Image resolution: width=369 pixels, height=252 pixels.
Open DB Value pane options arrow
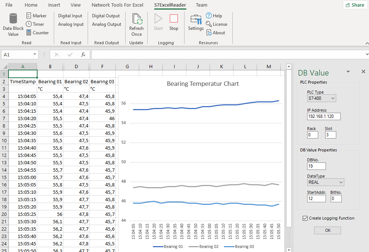[x=348, y=71]
